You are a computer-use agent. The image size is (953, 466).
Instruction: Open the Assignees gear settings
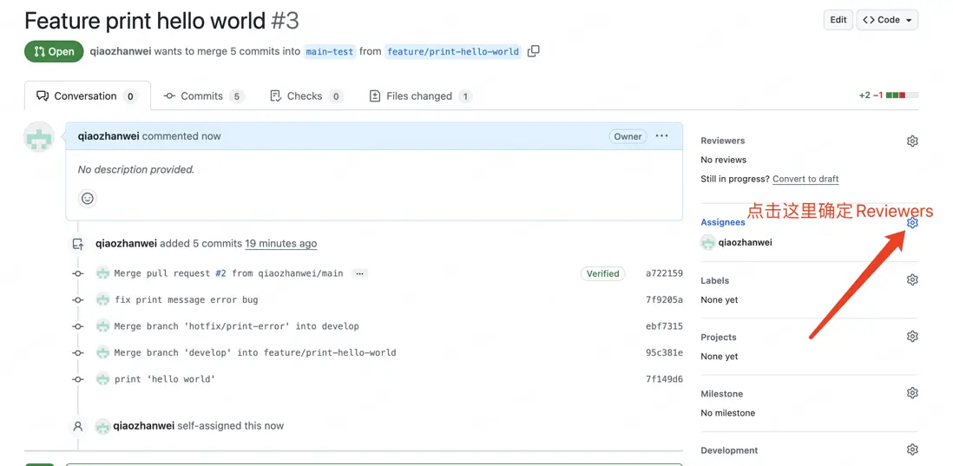pyautogui.click(x=911, y=223)
